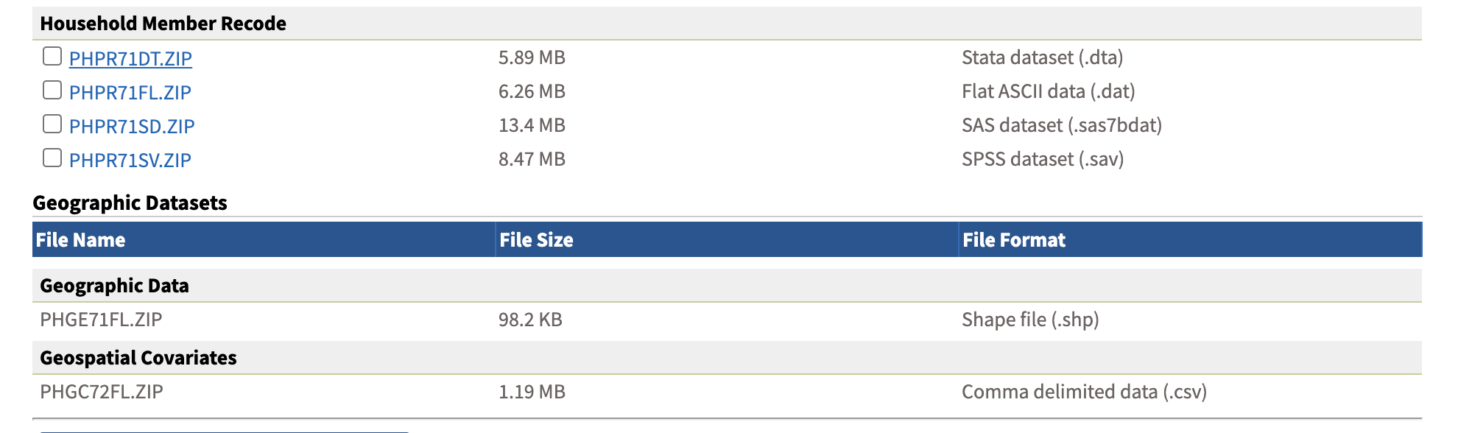Click the PHGE71FL.ZIP file name
Viewport: 1458px width, 433px height.
(101, 320)
